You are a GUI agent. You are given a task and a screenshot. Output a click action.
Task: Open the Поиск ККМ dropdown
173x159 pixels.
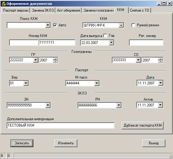48,25
